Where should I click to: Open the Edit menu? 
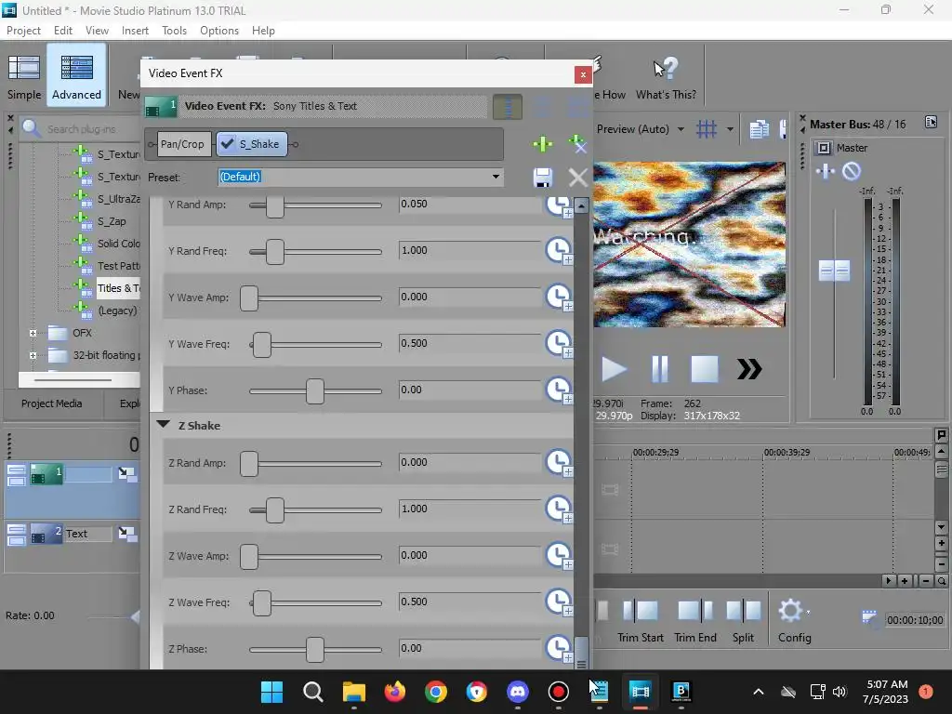click(x=63, y=31)
